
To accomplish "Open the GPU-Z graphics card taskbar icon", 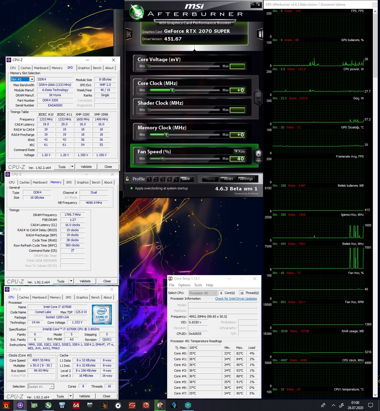I will click(x=34, y=405).
